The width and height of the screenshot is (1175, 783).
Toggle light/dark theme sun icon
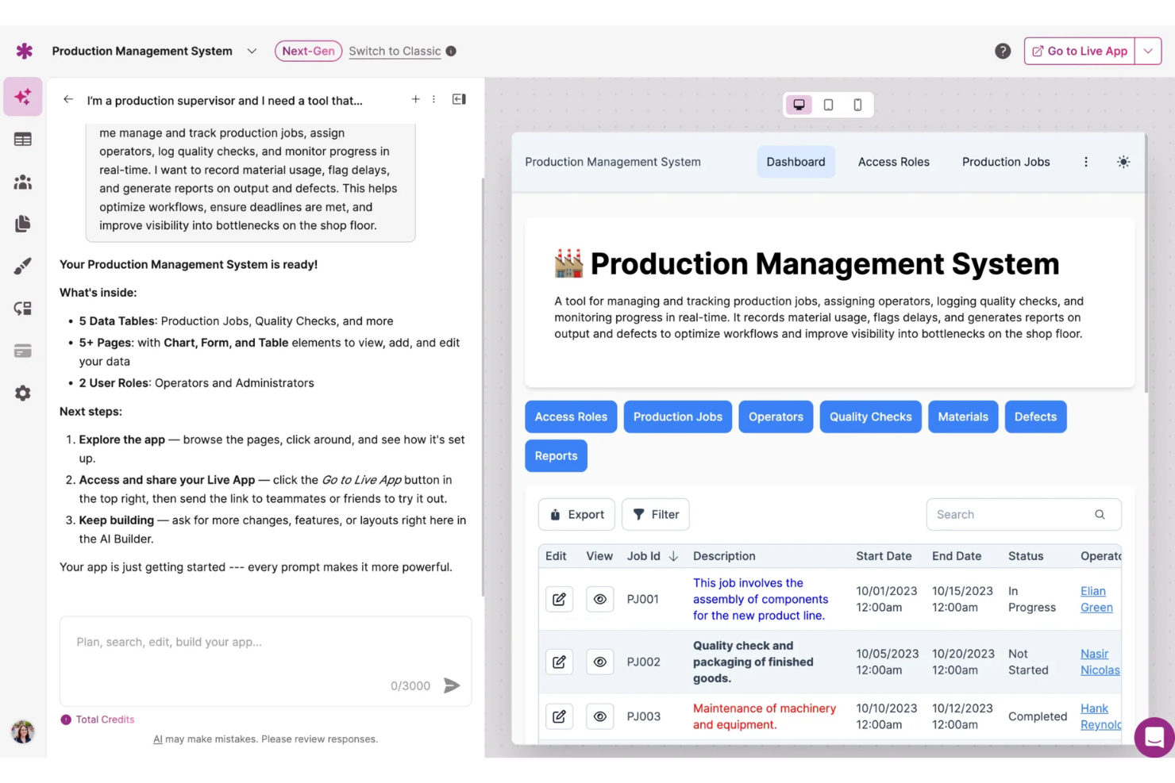[1123, 162]
